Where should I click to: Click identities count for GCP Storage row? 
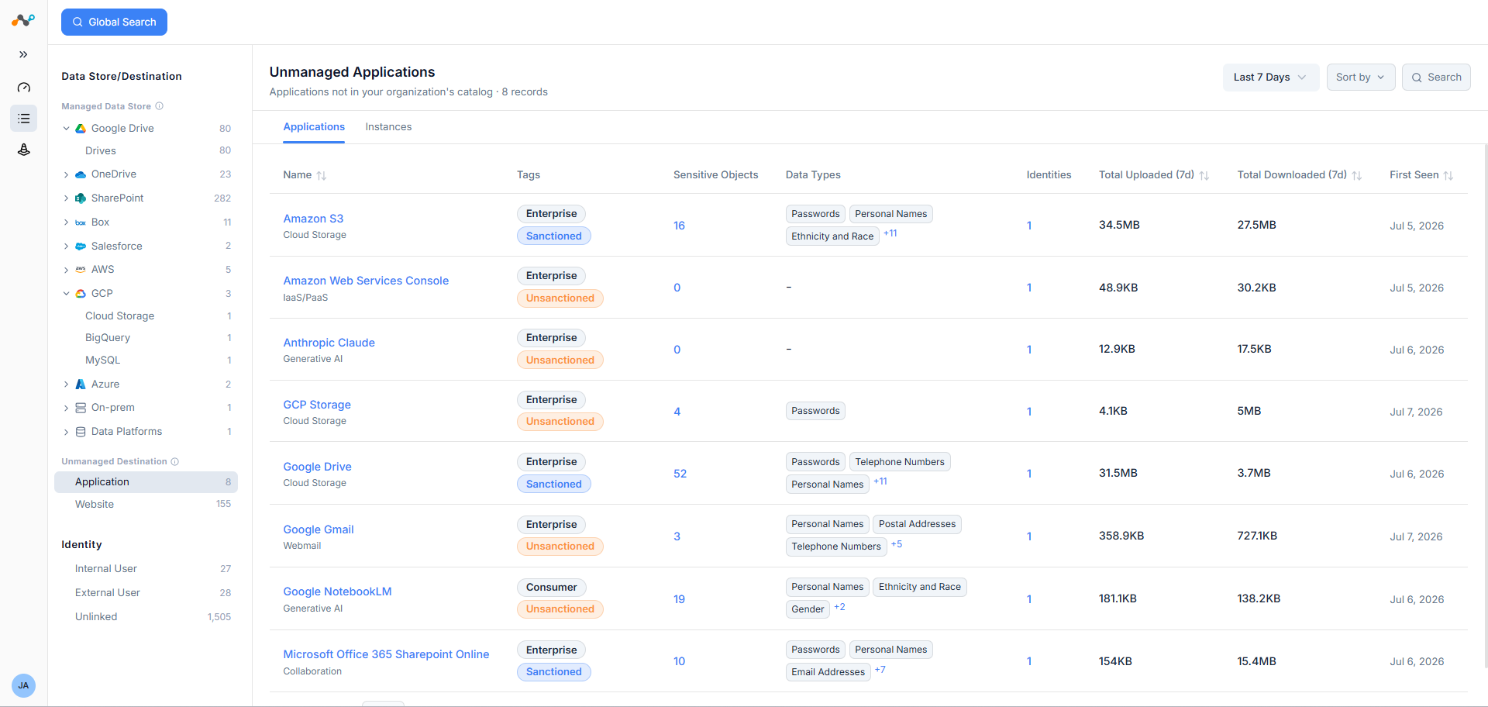click(1029, 412)
